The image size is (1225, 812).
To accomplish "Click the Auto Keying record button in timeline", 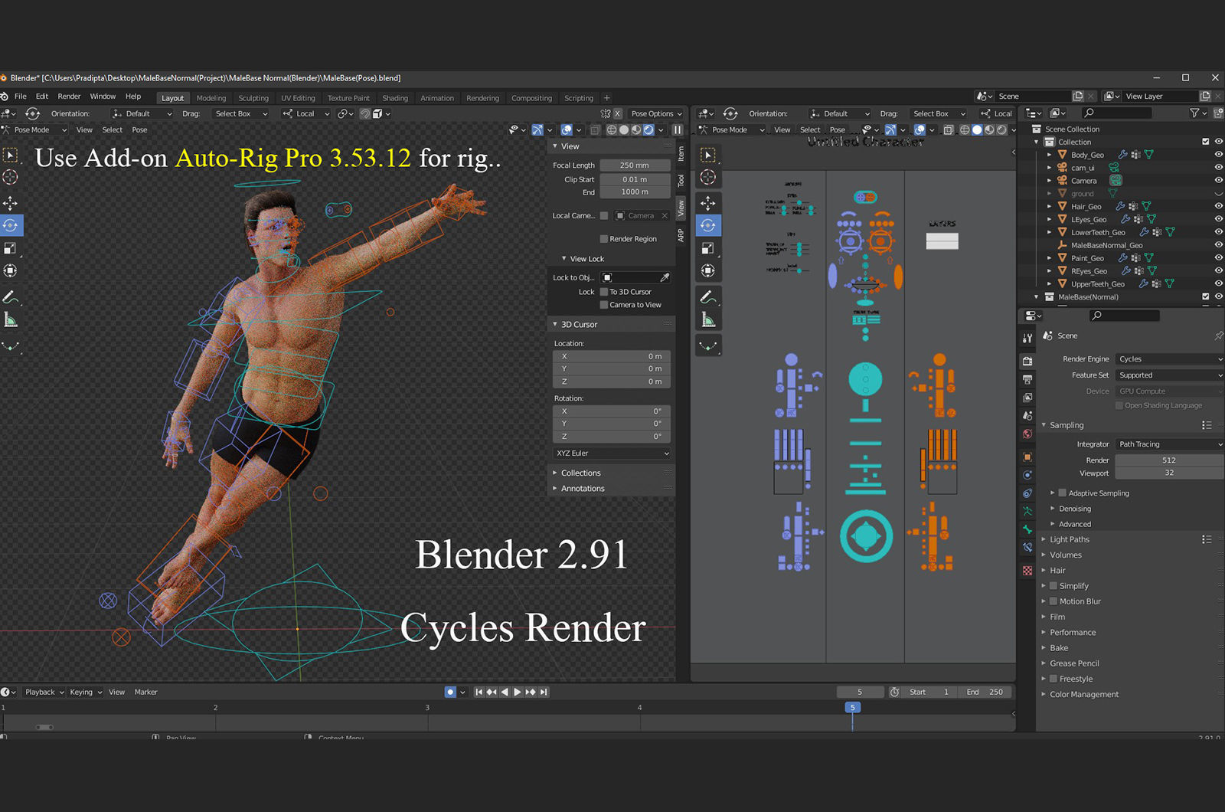I will [x=450, y=692].
